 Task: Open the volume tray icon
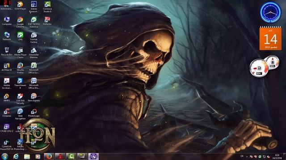click(269, 156)
